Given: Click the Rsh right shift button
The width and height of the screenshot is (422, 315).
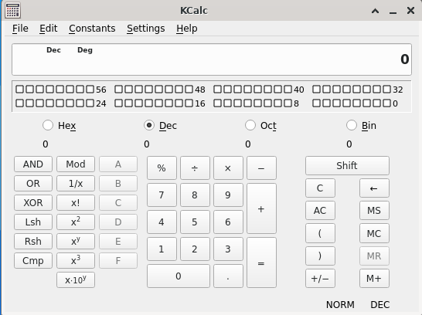Looking at the screenshot, I should point(33,242).
